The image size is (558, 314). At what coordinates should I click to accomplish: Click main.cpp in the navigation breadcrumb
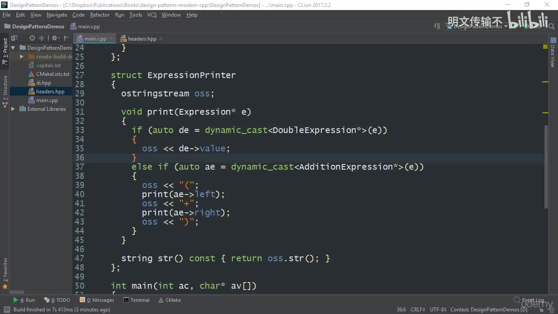[x=85, y=27]
